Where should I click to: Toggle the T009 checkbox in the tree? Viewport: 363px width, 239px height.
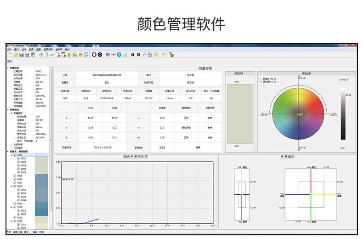coord(15,204)
